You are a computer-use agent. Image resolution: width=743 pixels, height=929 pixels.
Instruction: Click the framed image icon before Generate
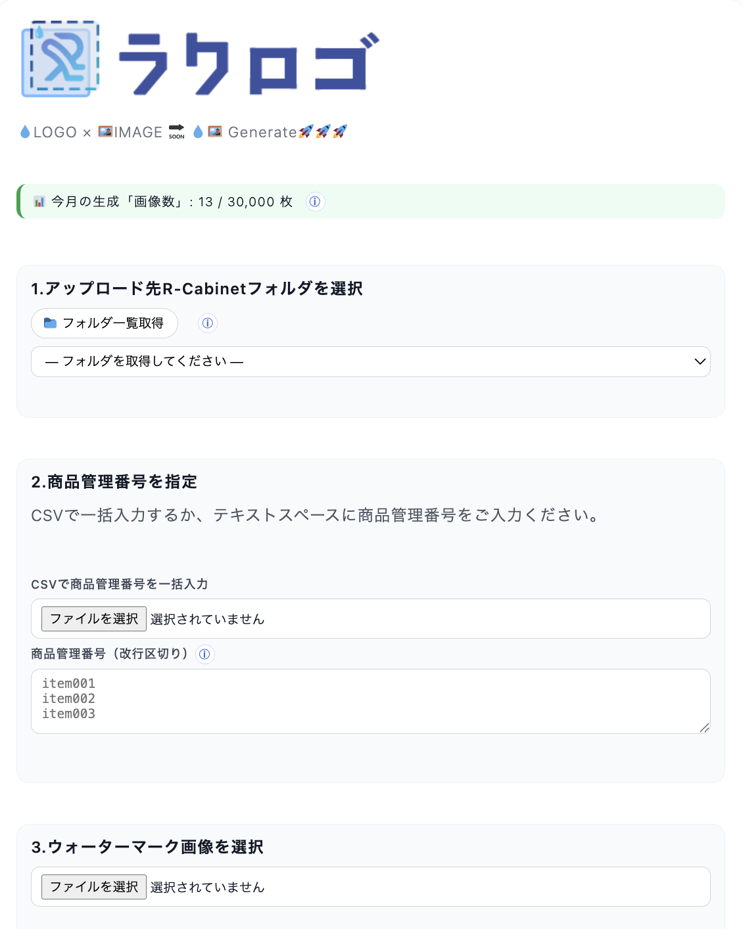(x=214, y=131)
